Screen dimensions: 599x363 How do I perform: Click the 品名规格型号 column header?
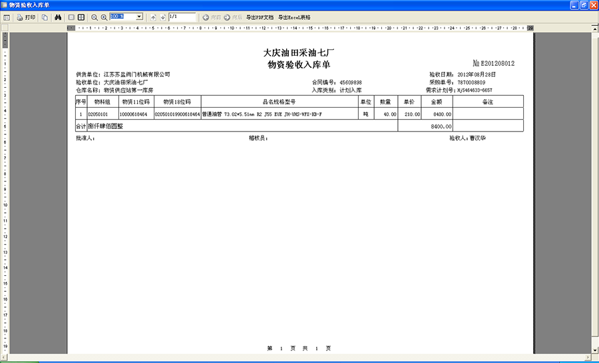pos(280,102)
